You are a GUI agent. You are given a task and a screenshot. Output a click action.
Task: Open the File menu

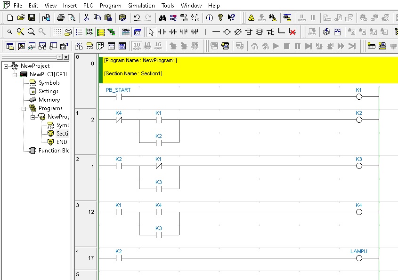[x=17, y=5]
